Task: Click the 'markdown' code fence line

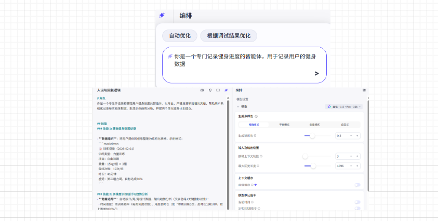Action: click(x=109, y=144)
